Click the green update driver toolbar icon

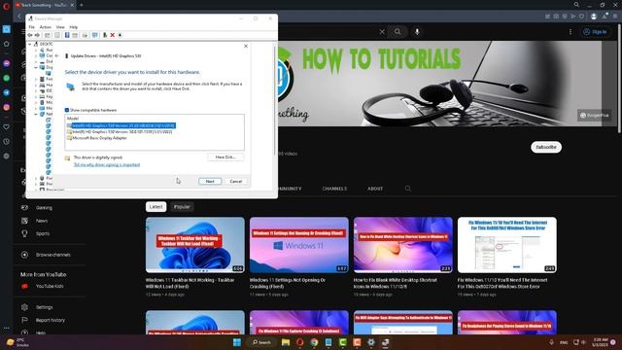[x=105, y=35]
